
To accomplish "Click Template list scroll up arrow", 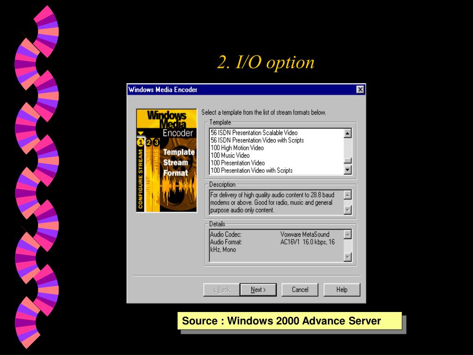I will (x=347, y=133).
